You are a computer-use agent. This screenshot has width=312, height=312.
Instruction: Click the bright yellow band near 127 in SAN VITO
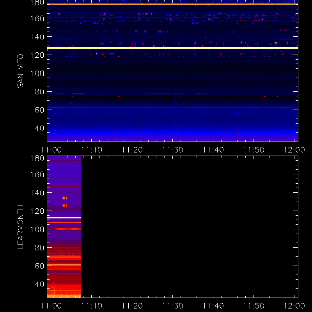[x=172, y=48]
